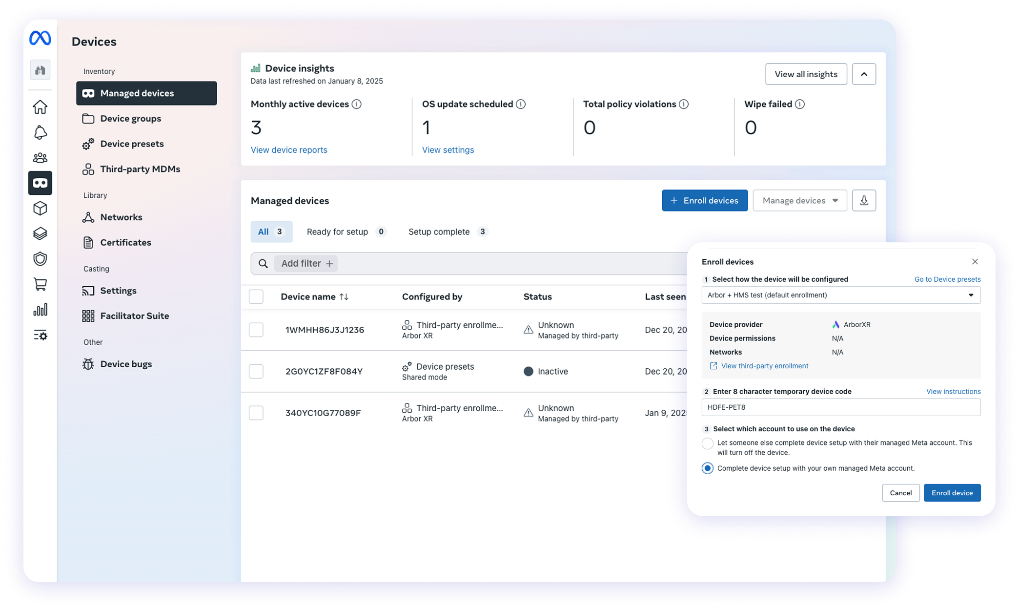The image size is (1019, 610).
Task: Click the download export icon button
Action: (863, 200)
